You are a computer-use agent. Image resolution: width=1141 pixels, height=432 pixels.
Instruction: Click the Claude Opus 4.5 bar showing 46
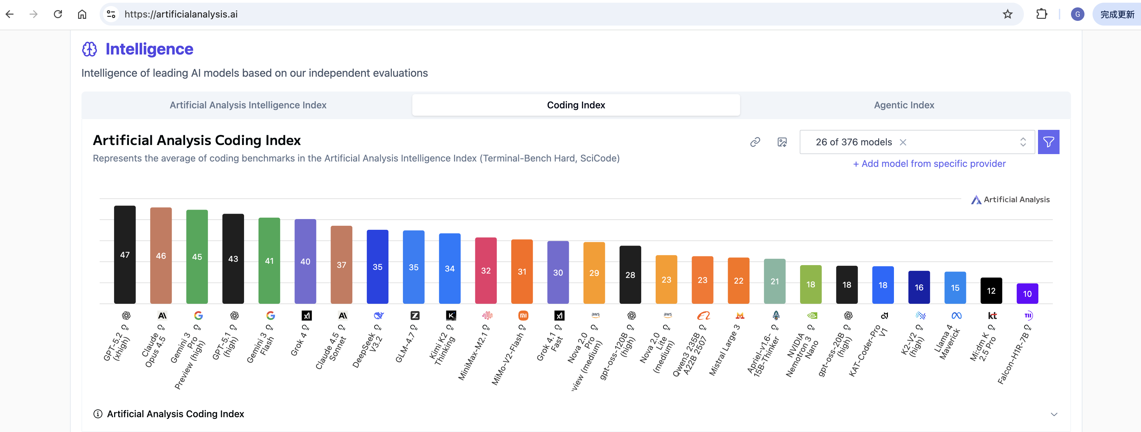161,255
